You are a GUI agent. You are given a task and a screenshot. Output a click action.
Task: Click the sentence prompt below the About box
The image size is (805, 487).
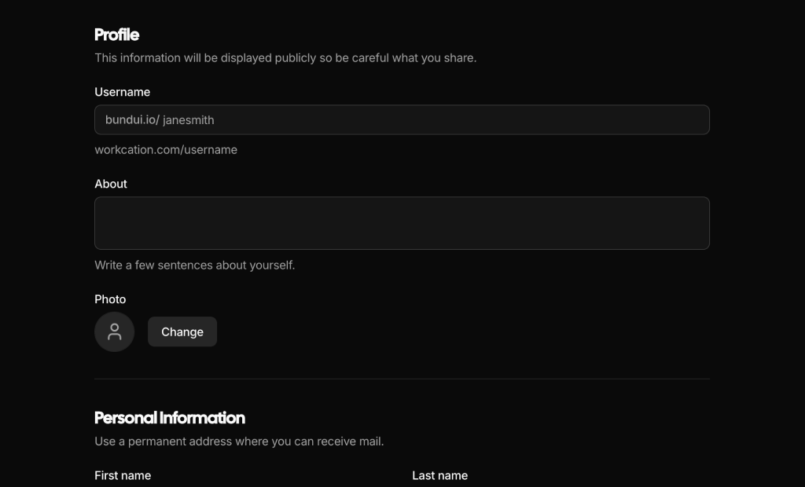coord(194,265)
